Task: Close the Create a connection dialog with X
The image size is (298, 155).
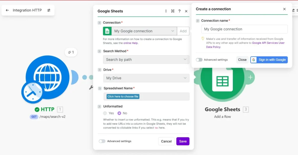Action: point(284,9)
